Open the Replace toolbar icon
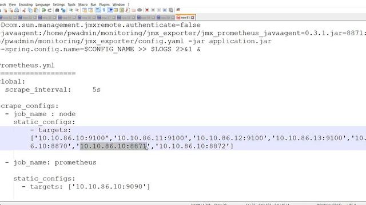Viewport: 366px width, 205px height. (x=63, y=10)
